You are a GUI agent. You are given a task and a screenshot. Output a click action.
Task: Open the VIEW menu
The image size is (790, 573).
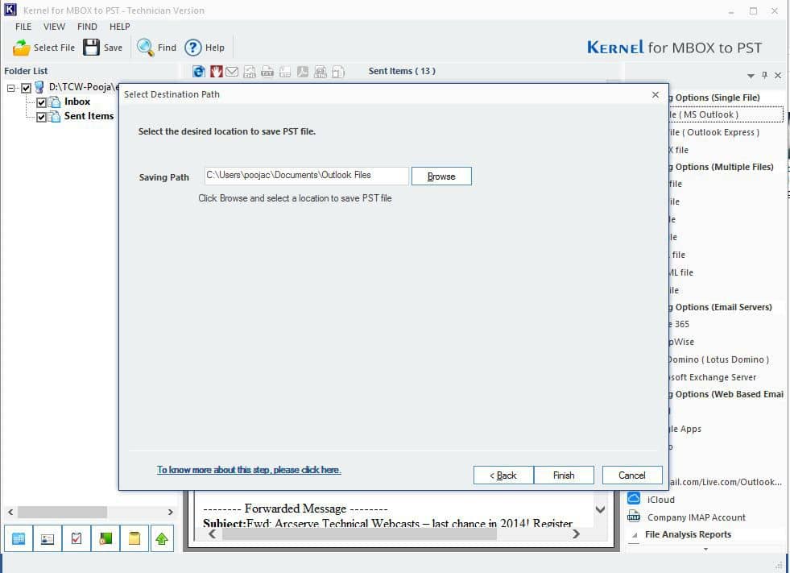pos(54,27)
